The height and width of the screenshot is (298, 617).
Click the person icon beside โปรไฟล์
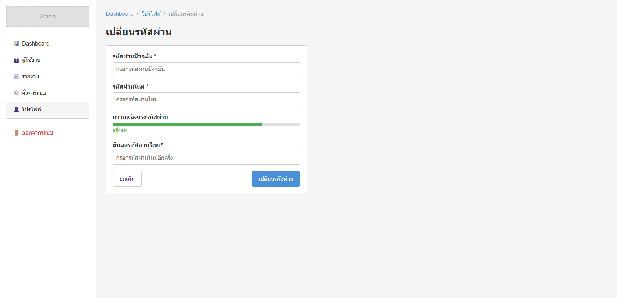point(16,110)
